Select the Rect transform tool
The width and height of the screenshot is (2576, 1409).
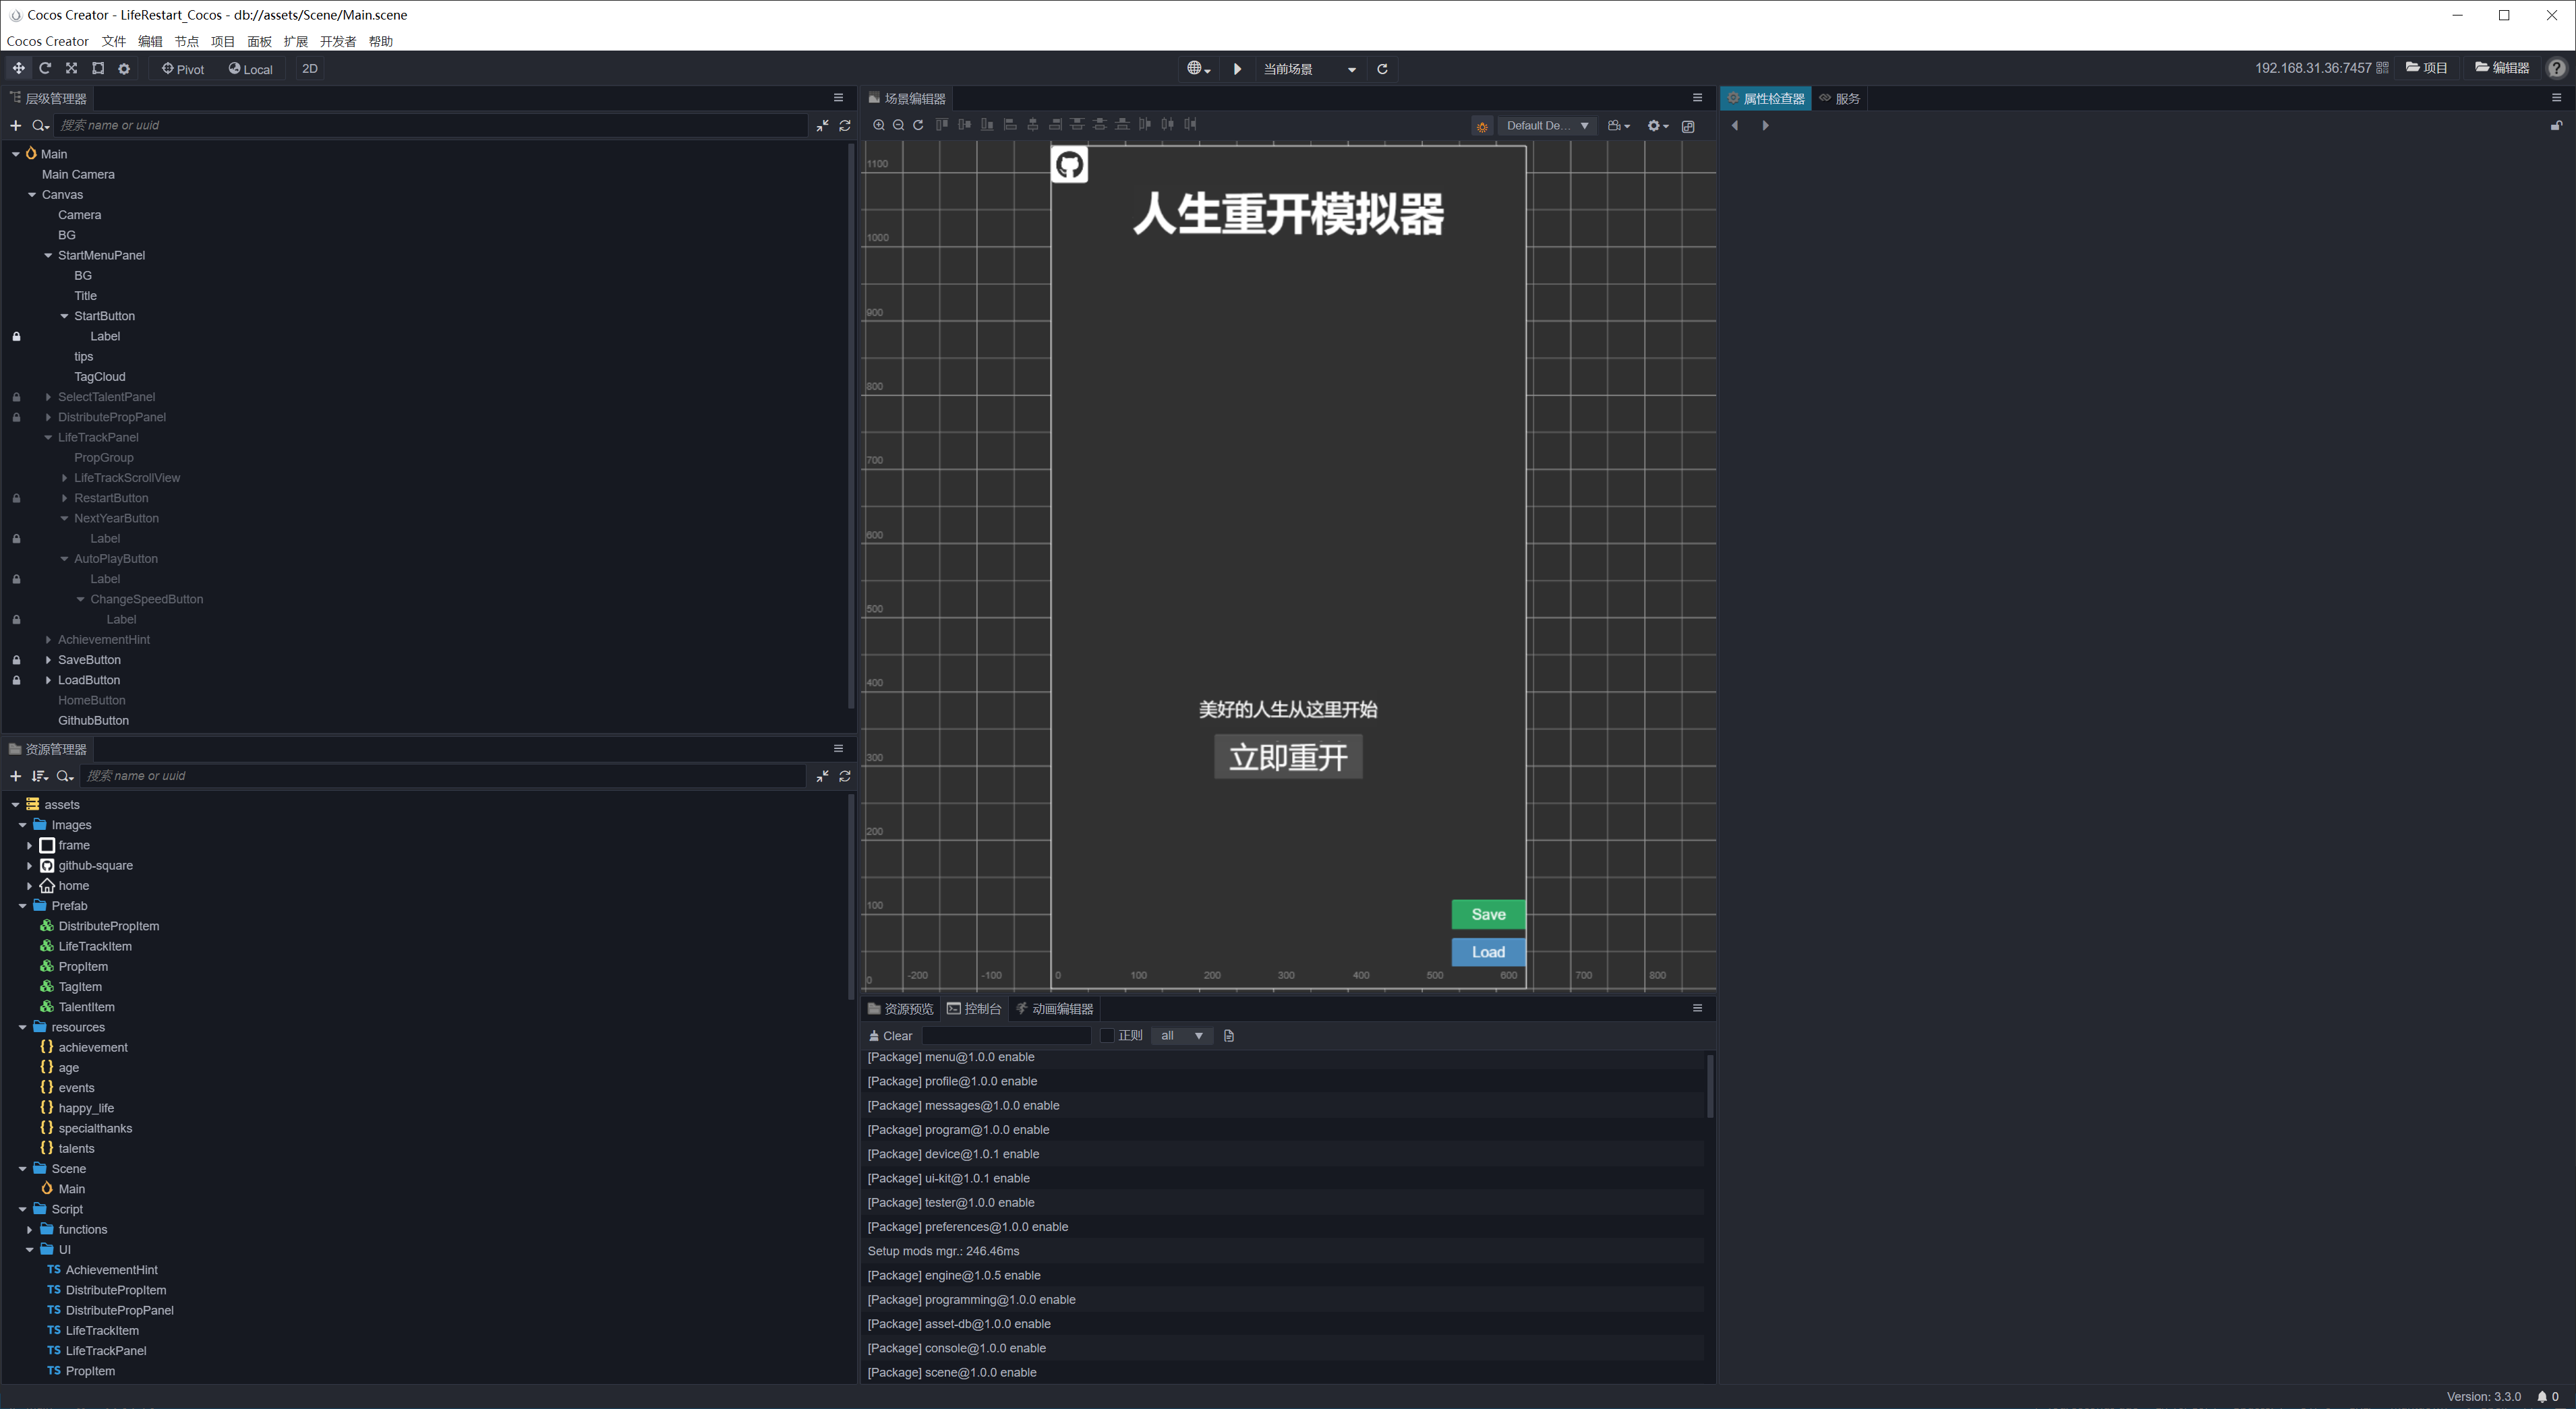[98, 68]
